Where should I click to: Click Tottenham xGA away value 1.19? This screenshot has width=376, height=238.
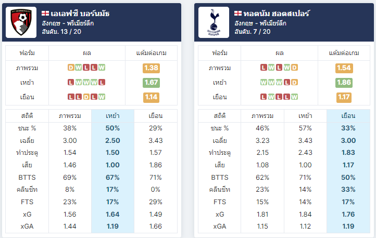point(348,226)
